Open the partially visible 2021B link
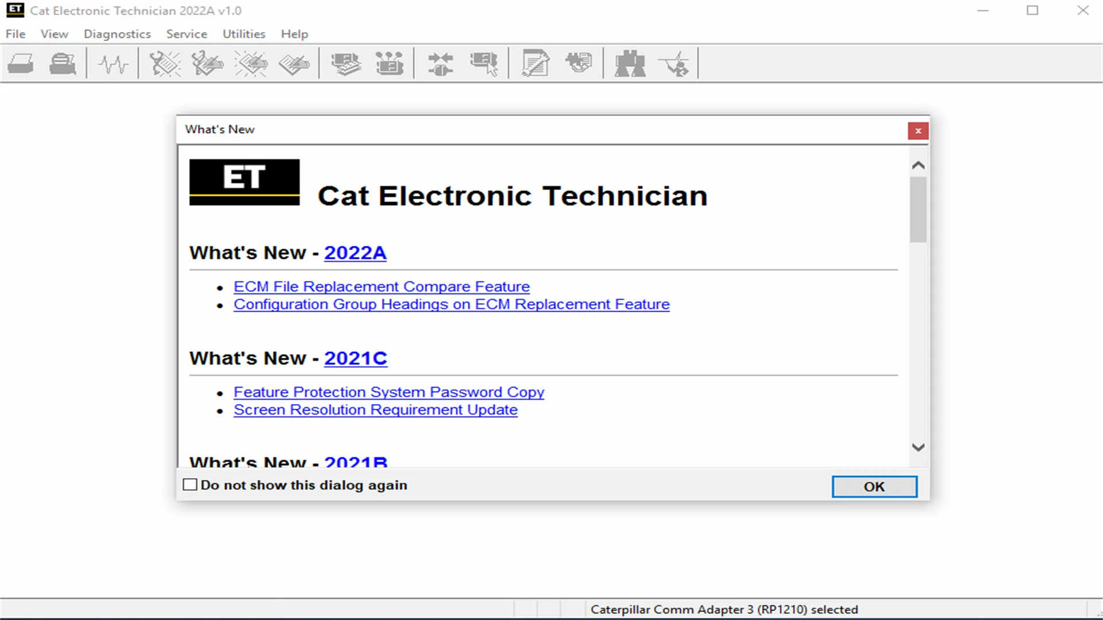 pyautogui.click(x=356, y=461)
